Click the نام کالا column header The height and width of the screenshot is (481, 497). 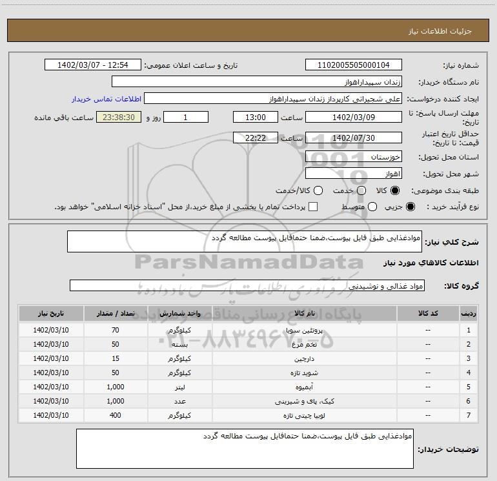[304, 313]
